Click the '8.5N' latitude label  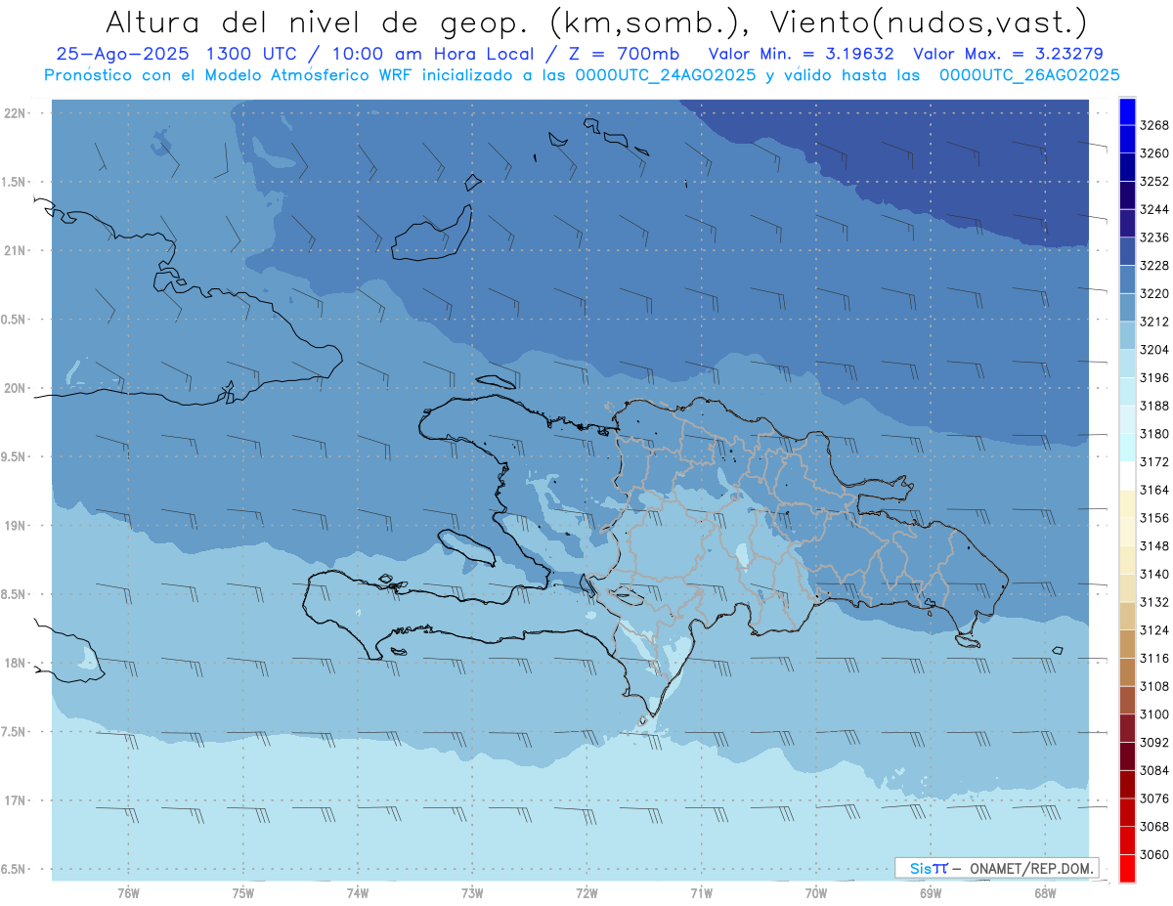point(14,594)
